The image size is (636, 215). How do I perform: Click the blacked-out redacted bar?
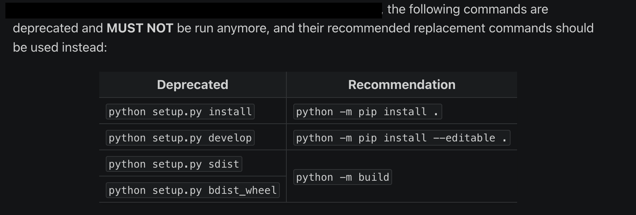pyautogui.click(x=194, y=10)
